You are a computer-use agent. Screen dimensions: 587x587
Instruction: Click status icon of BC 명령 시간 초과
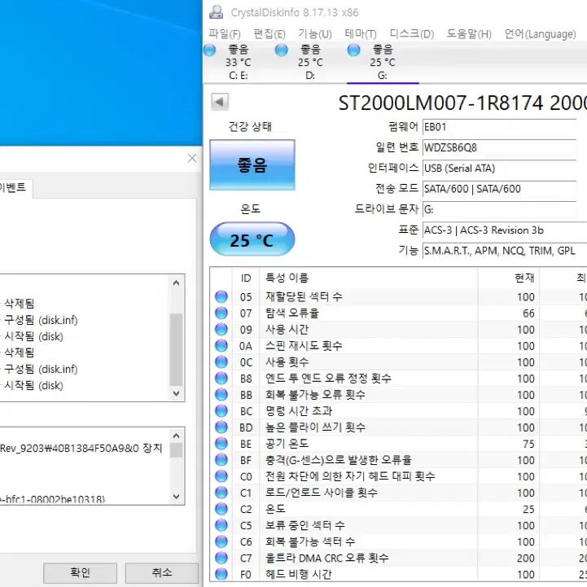[221, 410]
